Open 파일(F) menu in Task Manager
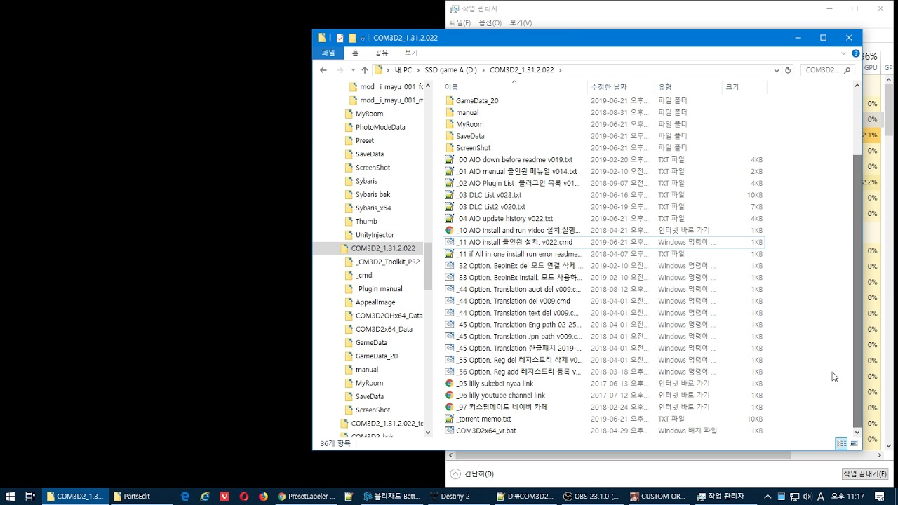Screen dimensions: 898x505 460,23
